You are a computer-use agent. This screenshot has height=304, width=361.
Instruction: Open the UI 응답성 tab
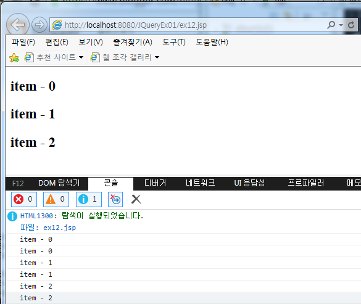249,183
